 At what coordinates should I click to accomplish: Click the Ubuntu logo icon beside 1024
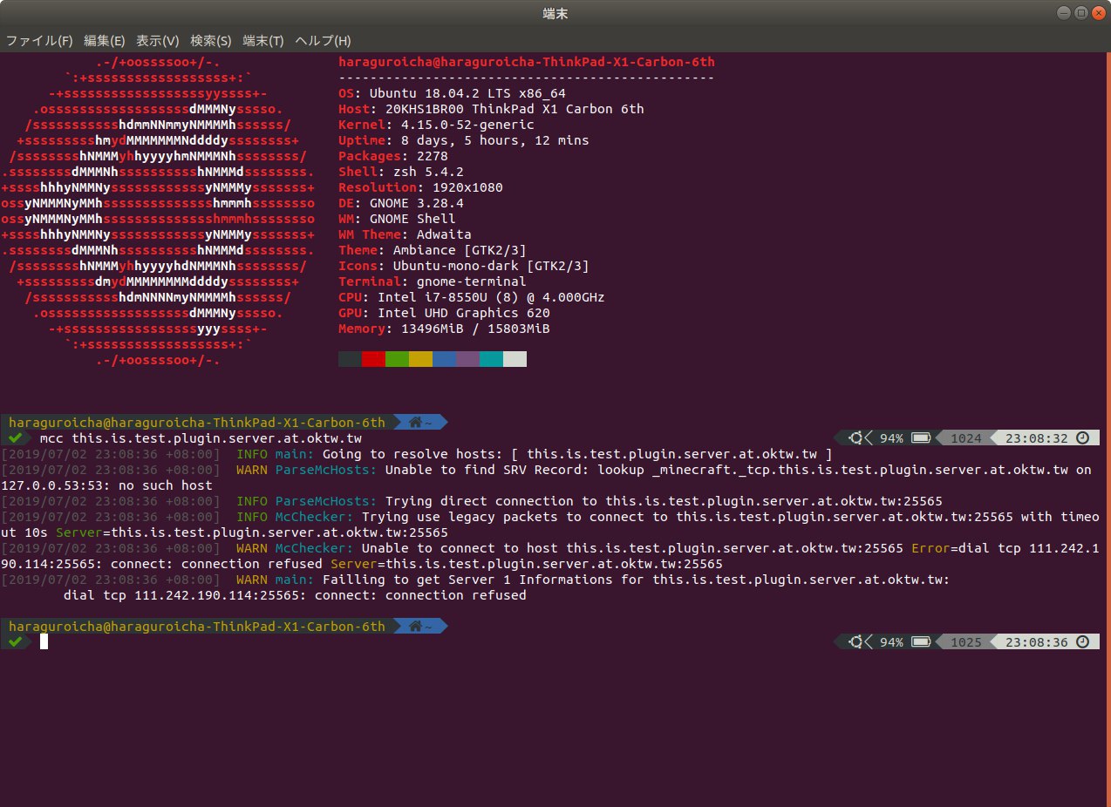856,437
